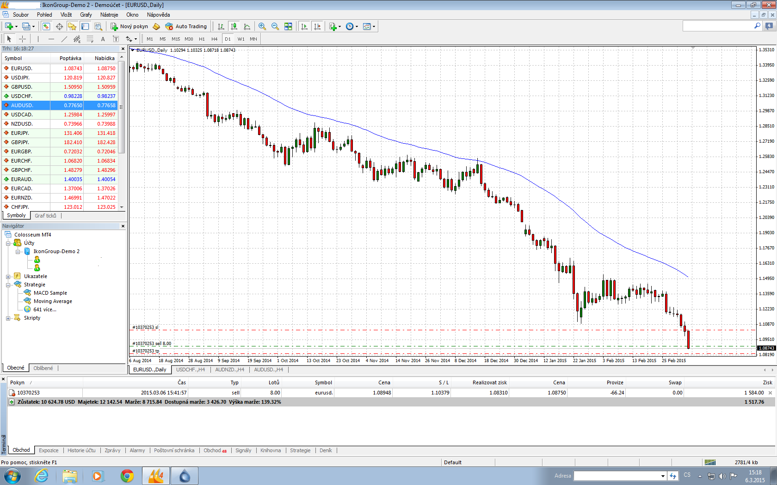The height and width of the screenshot is (485, 777).
Task: Collapse the Strategie tree node
Action: pos(8,285)
